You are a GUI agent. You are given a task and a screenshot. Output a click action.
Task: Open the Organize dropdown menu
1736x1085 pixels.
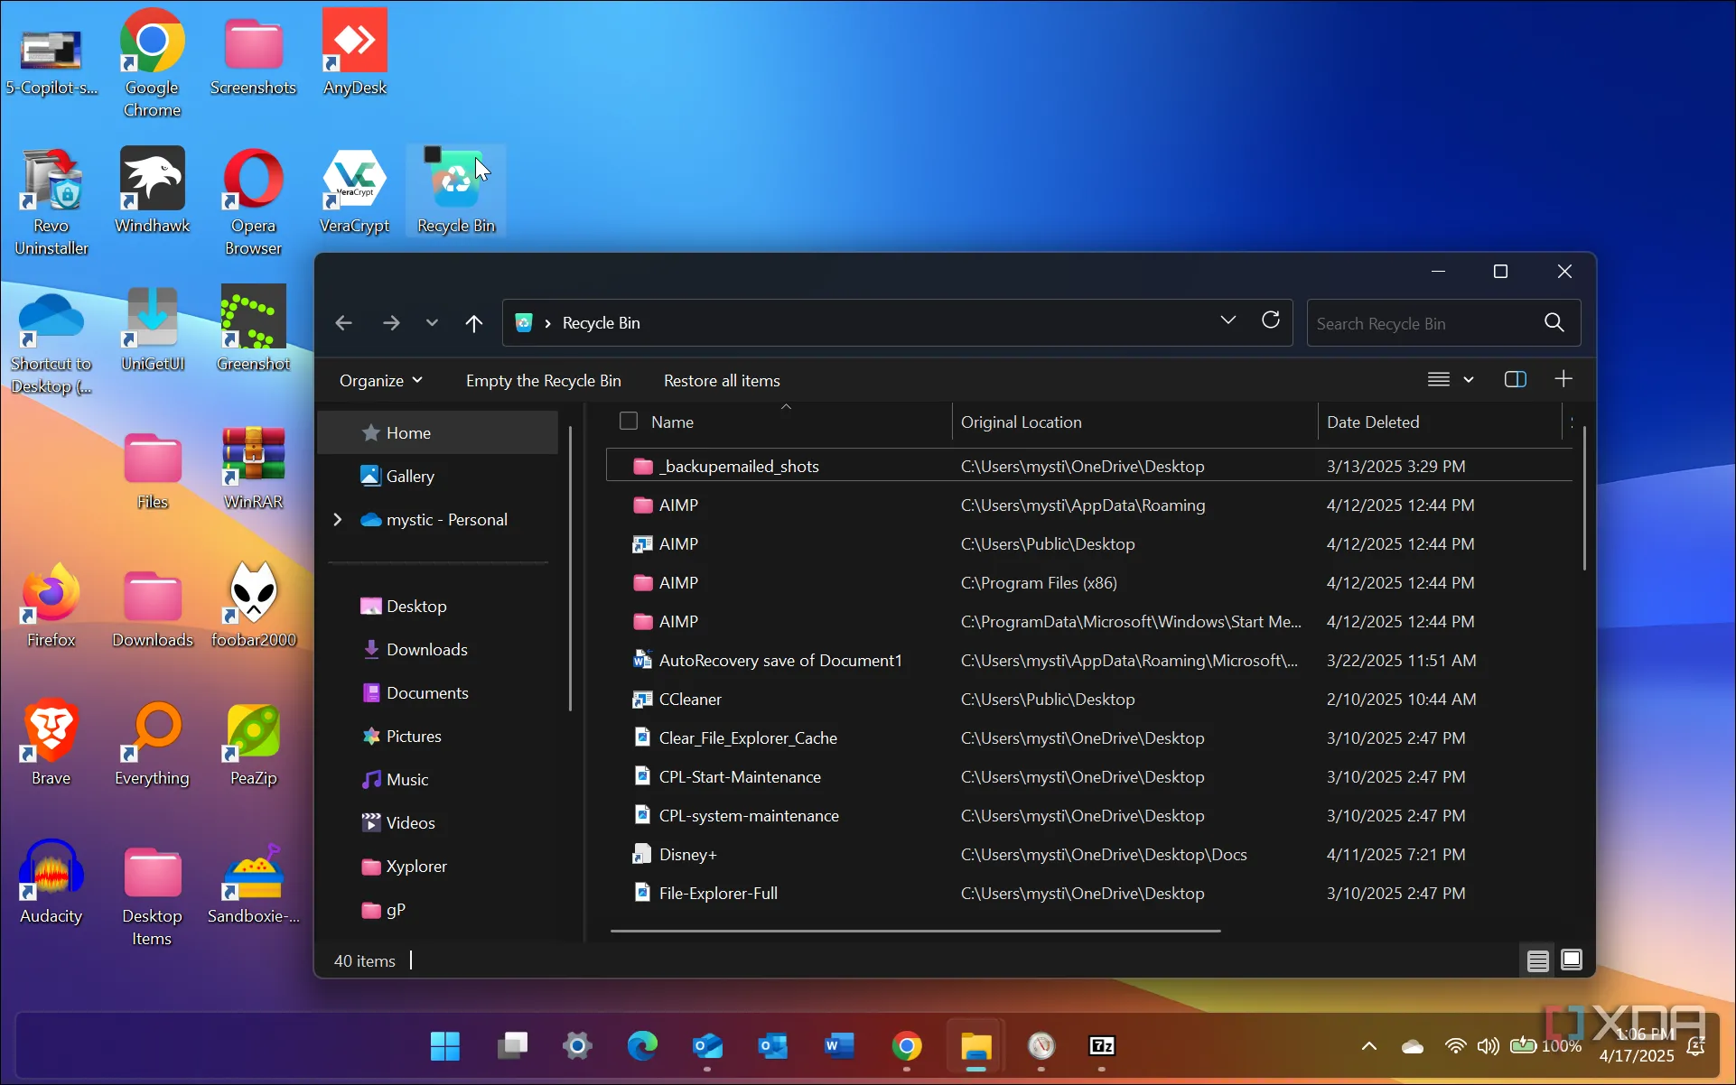click(x=380, y=380)
